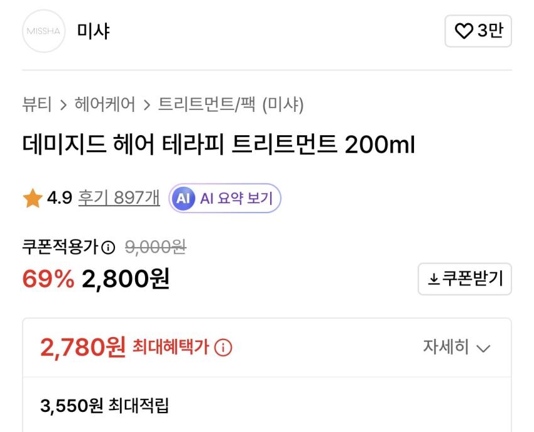This screenshot has width=534, height=432.
Task: Open the 후기 897개 reviews link
Action: (119, 199)
